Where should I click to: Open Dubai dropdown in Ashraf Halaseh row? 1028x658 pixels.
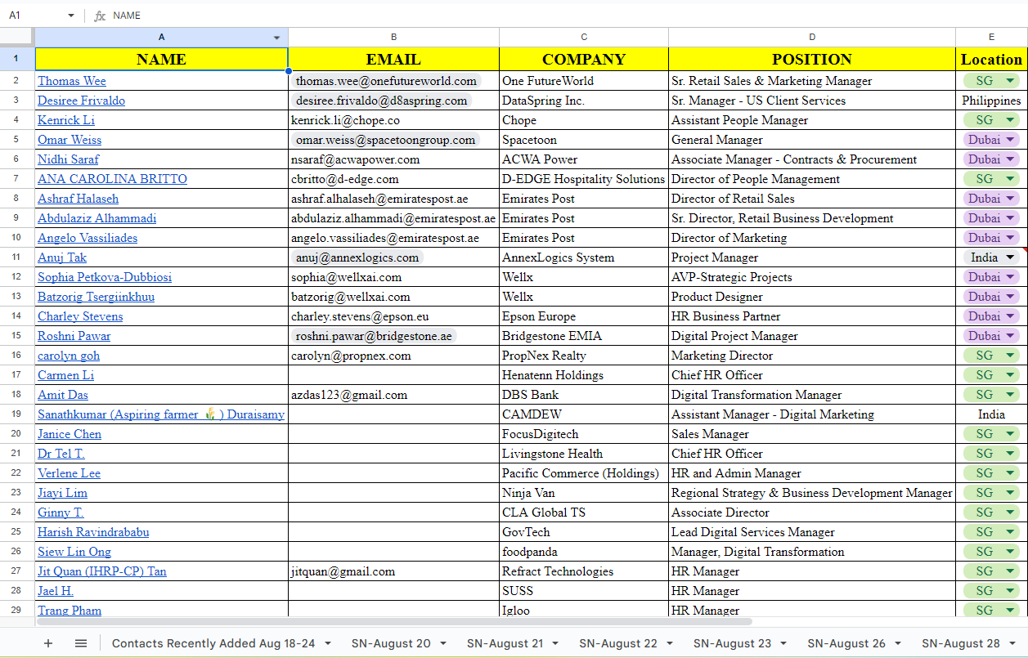click(x=1011, y=199)
